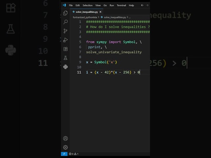Click the Python file icon in breadcrumb

pyautogui.click(x=102, y=17)
